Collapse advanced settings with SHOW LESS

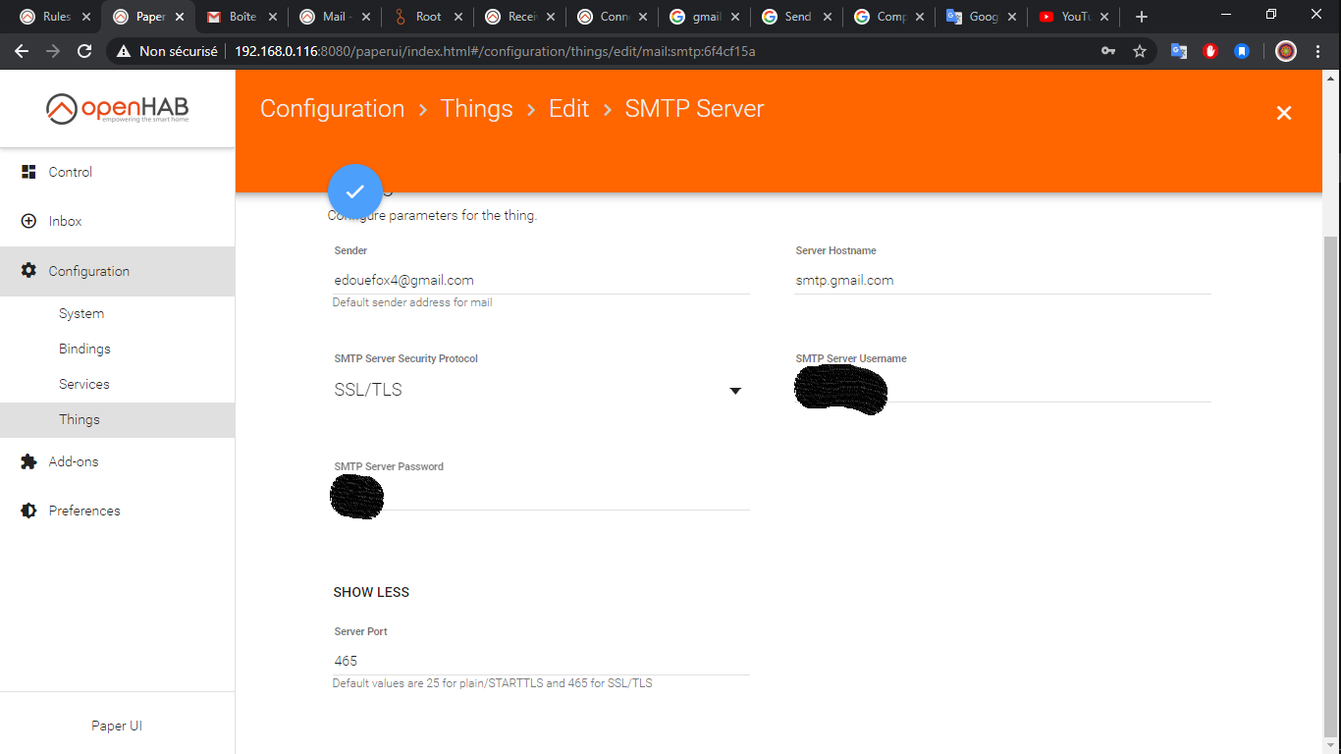[x=371, y=592]
